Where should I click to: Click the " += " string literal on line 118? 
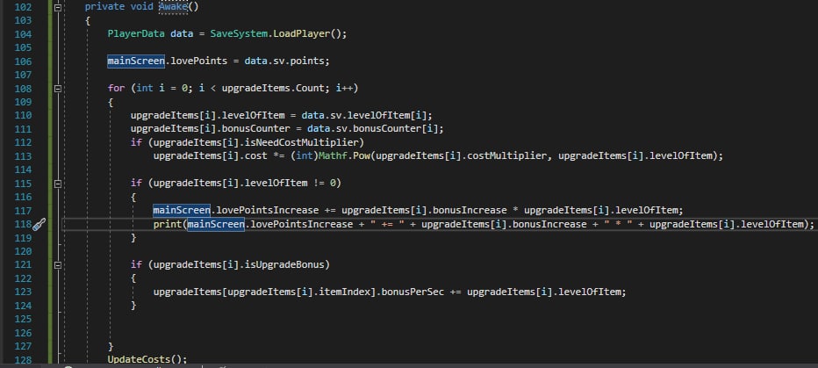387,224
